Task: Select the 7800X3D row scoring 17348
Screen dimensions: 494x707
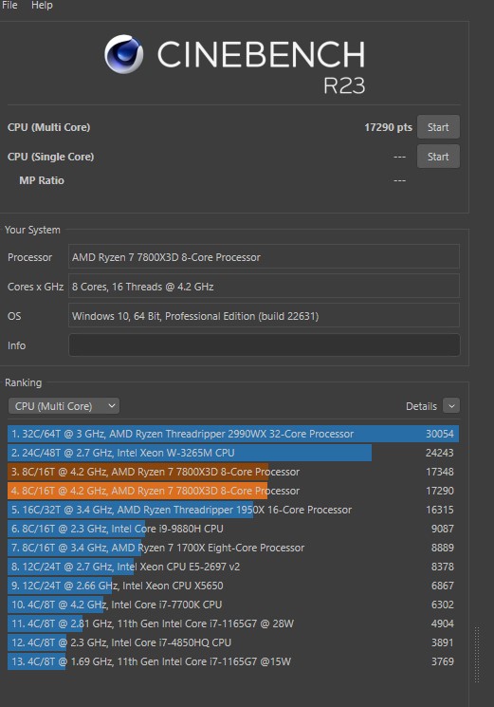Action: click(233, 472)
